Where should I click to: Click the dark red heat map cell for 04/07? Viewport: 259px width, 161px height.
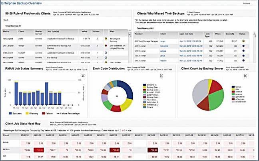click(x=115, y=150)
